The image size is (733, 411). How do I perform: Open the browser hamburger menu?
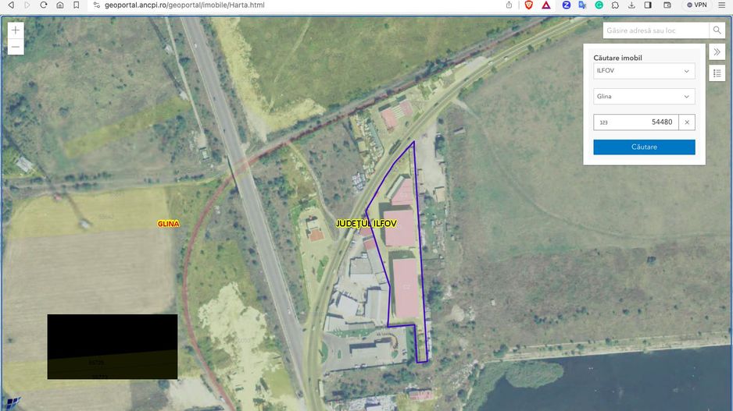tap(722, 5)
